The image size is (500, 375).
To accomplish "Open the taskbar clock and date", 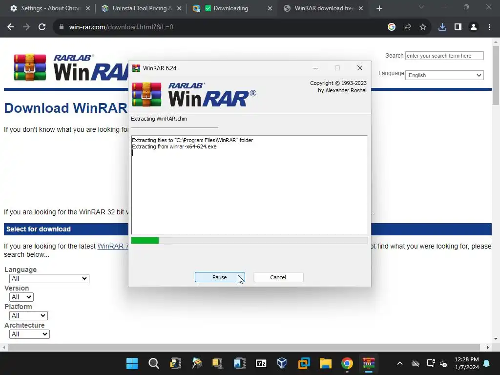I will (x=467, y=363).
